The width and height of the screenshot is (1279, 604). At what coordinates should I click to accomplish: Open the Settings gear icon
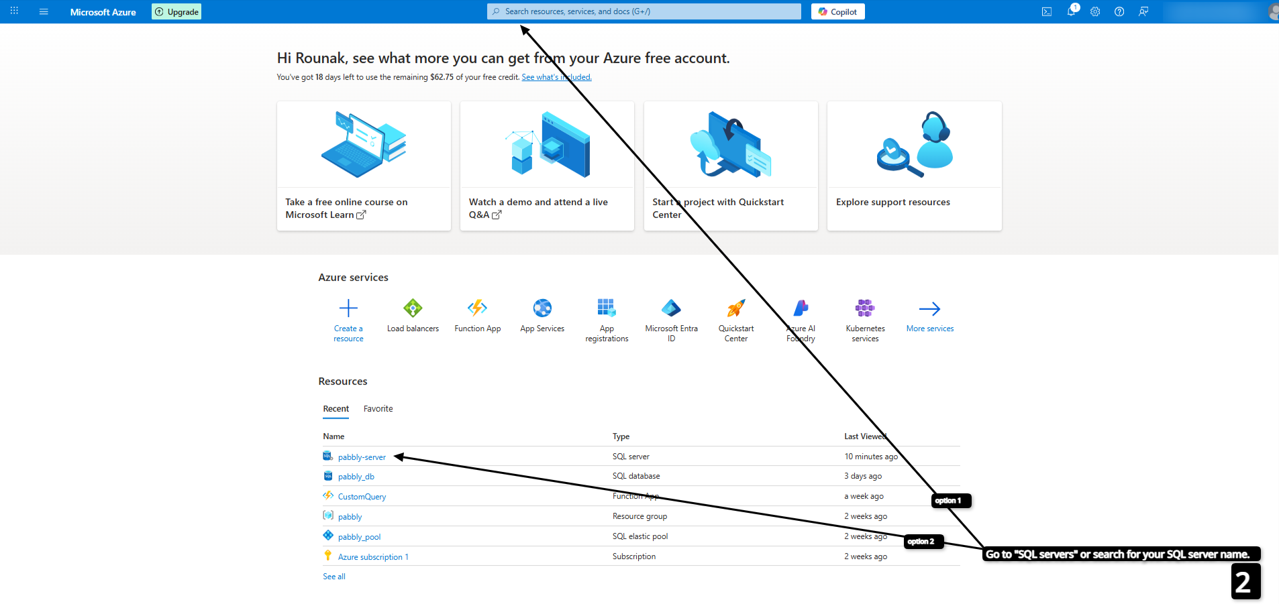(x=1095, y=11)
